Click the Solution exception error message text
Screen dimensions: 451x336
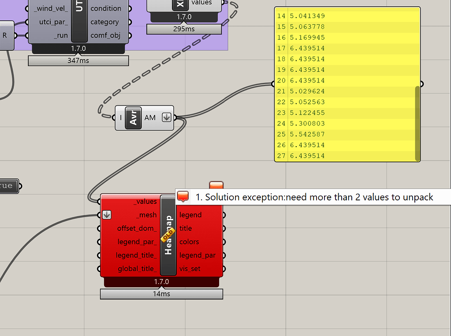click(x=314, y=197)
